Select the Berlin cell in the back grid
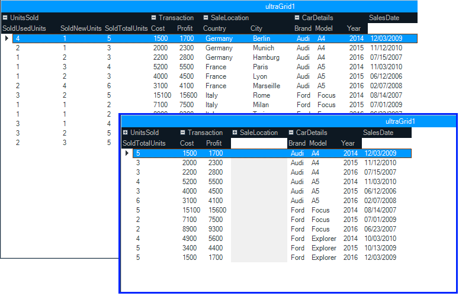The image size is (459, 296). pyautogui.click(x=261, y=38)
